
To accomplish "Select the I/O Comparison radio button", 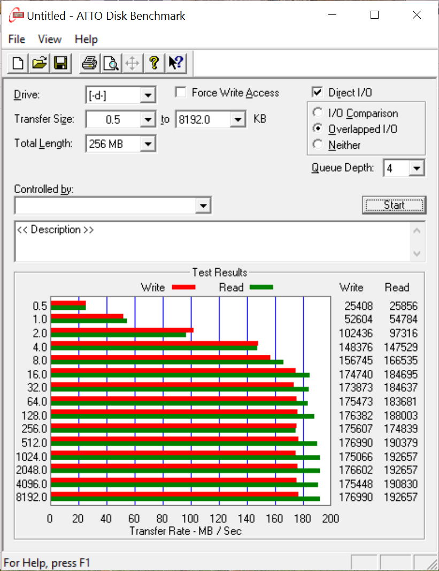I will point(318,112).
